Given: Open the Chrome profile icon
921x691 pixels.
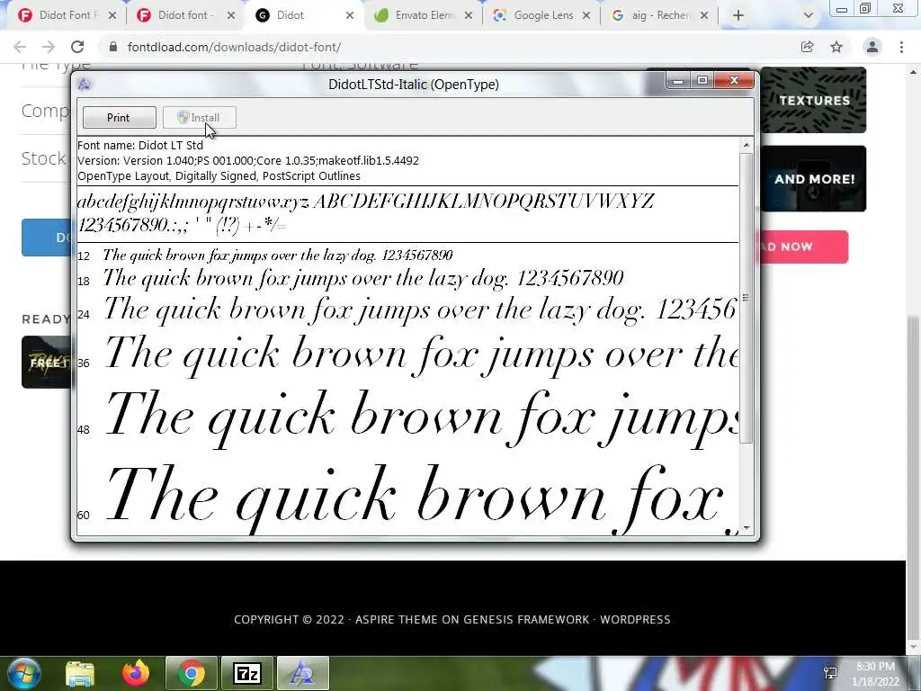Looking at the screenshot, I should coord(872,47).
